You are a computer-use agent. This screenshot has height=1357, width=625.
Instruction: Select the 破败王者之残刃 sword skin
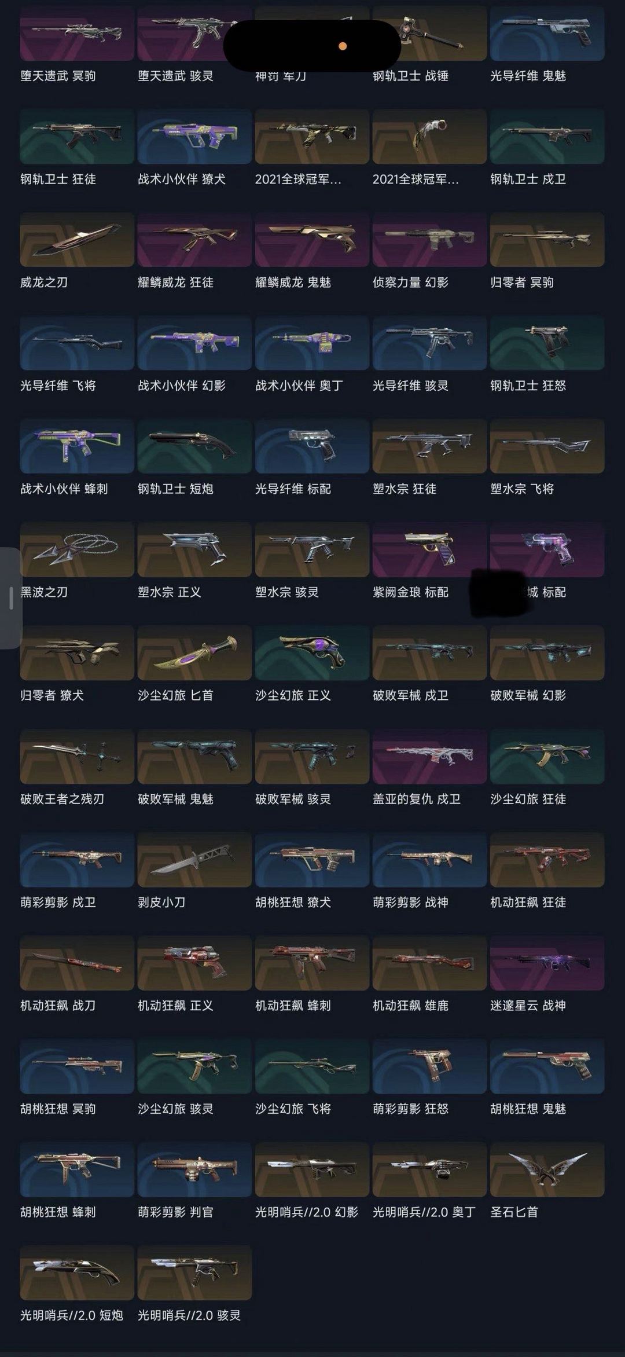(x=77, y=756)
